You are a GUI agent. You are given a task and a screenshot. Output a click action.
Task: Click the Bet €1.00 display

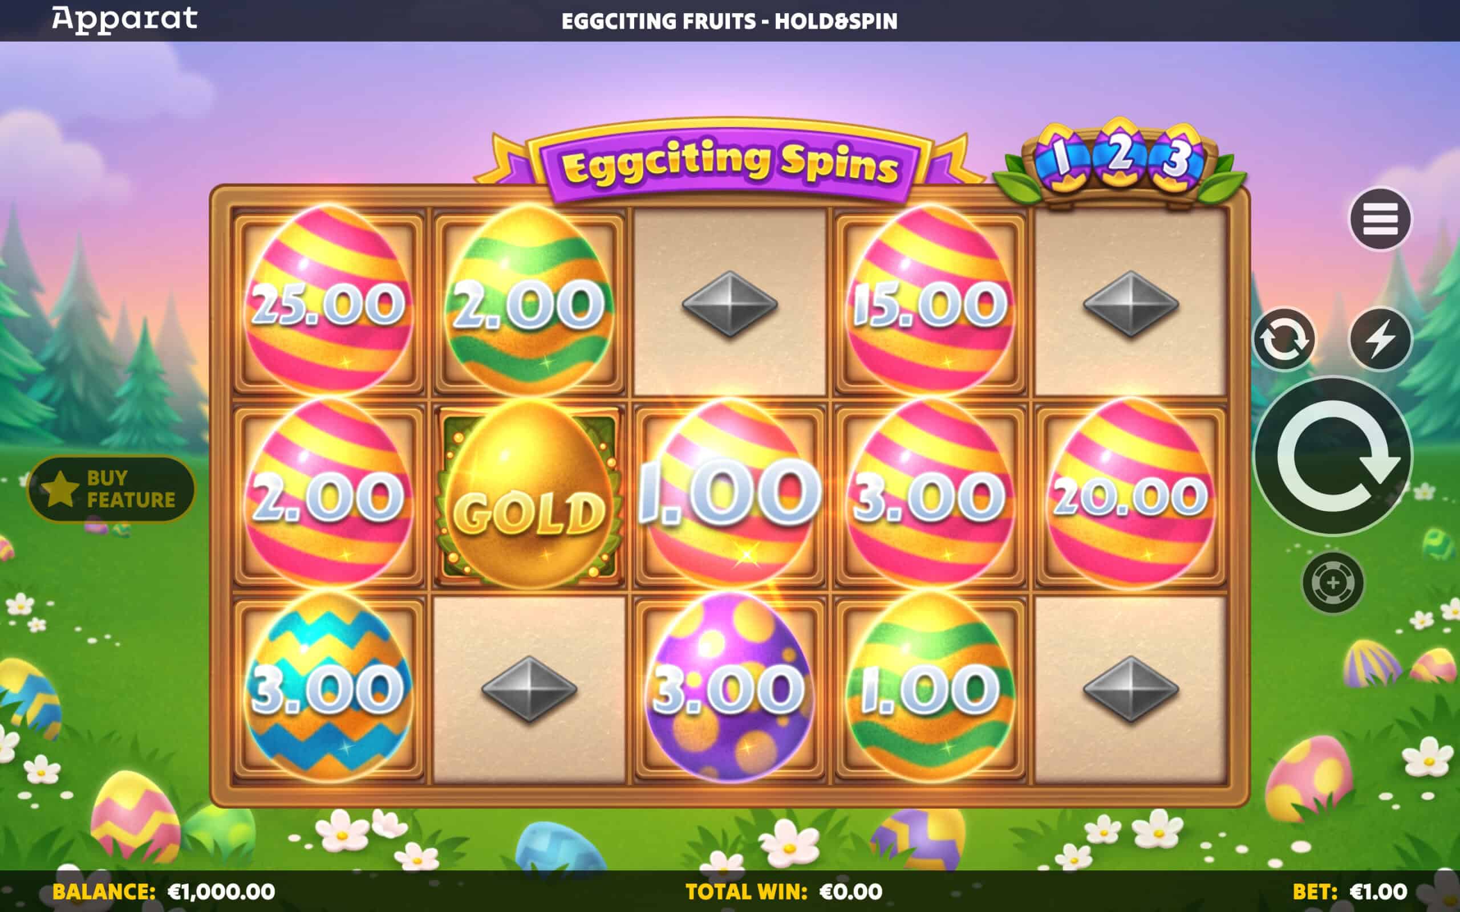tap(1349, 891)
